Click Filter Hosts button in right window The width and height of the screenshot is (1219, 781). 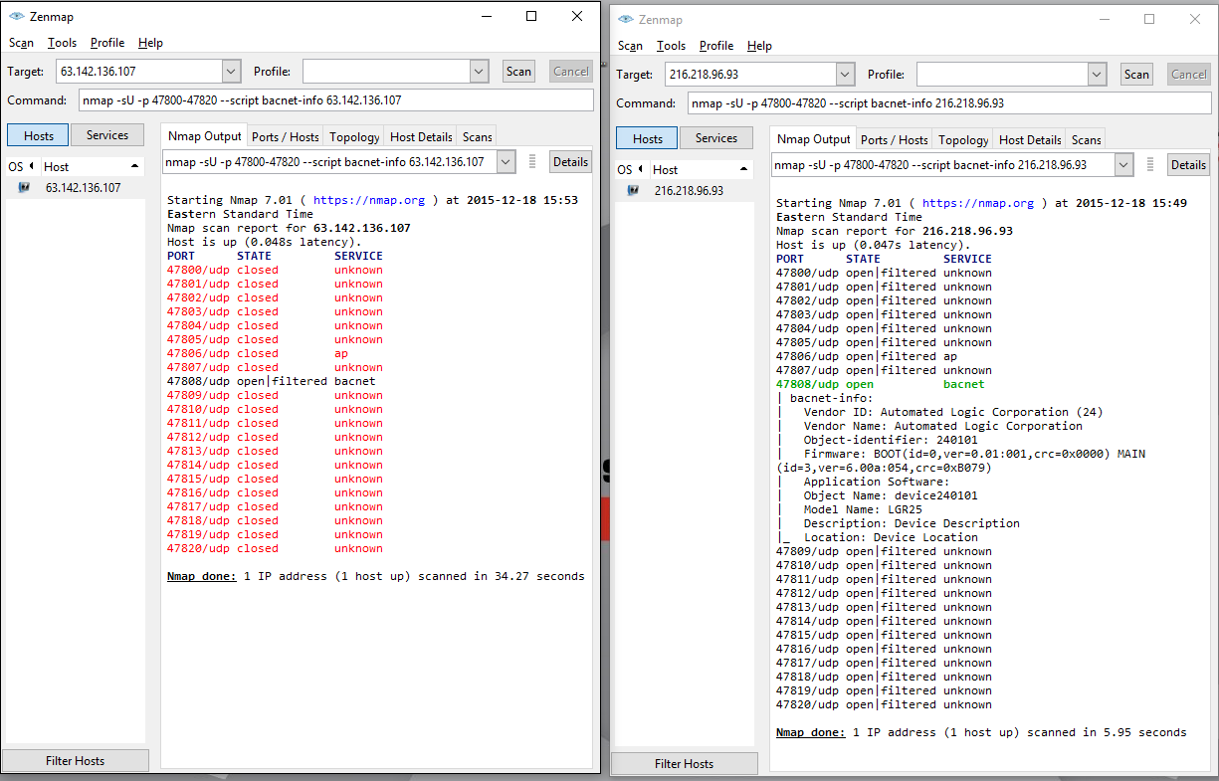coord(685,764)
